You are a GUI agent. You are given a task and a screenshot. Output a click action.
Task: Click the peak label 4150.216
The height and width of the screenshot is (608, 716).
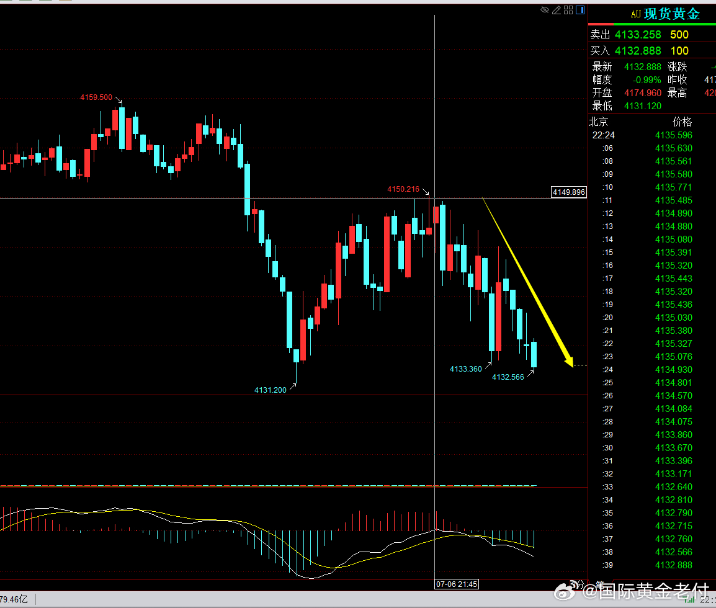click(x=403, y=189)
